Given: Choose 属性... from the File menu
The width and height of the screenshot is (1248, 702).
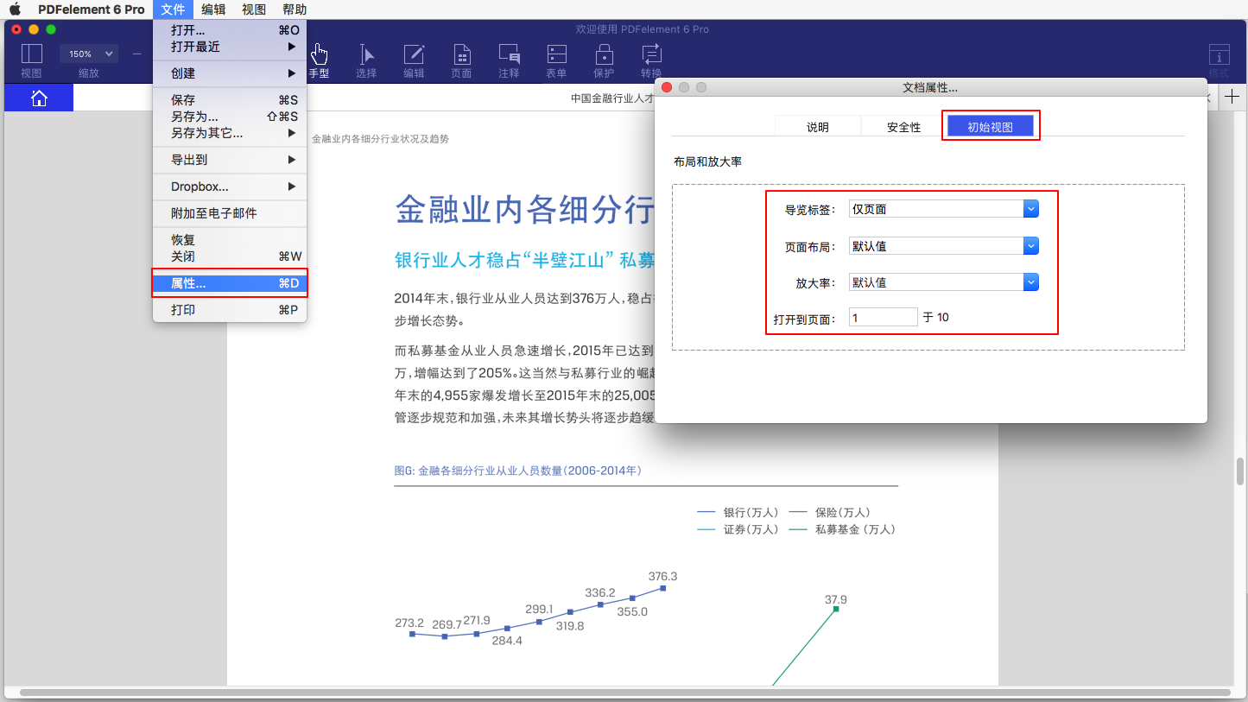Looking at the screenshot, I should [x=230, y=283].
